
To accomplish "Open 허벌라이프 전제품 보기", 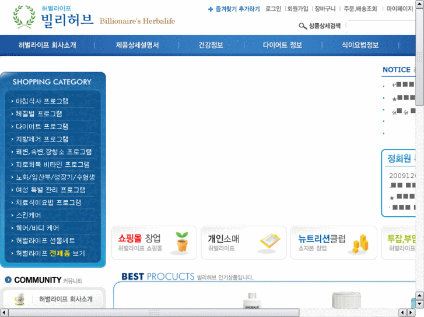I will [x=50, y=254].
